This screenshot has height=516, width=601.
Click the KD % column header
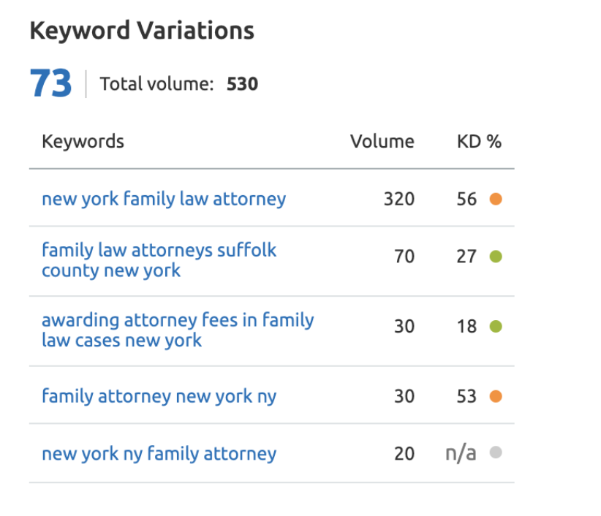pos(479,142)
